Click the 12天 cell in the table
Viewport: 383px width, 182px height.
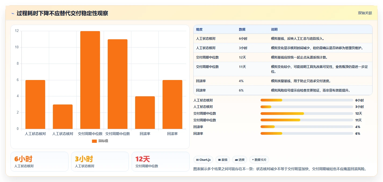tap(243, 57)
